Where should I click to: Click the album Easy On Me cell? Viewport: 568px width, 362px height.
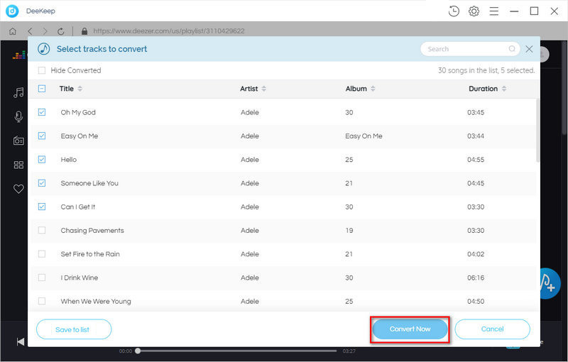[x=364, y=136]
